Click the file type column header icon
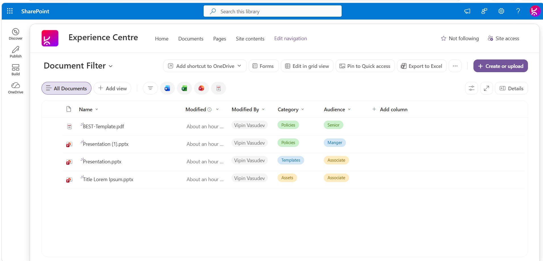The image size is (543, 261). [69, 109]
